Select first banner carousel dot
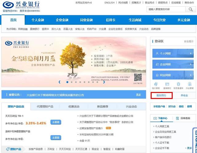 click(67, 82)
